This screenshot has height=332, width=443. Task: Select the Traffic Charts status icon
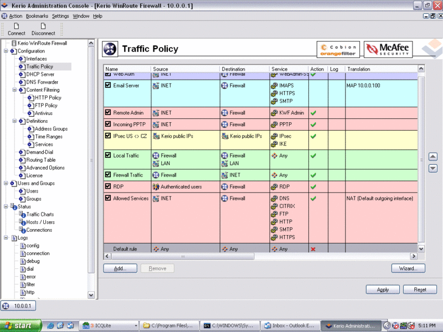pyautogui.click(x=22, y=214)
